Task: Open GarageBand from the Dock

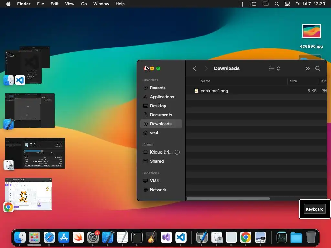Action: click(151, 237)
